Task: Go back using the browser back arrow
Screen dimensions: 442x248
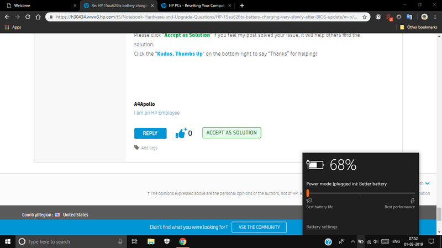Action: 7,17
